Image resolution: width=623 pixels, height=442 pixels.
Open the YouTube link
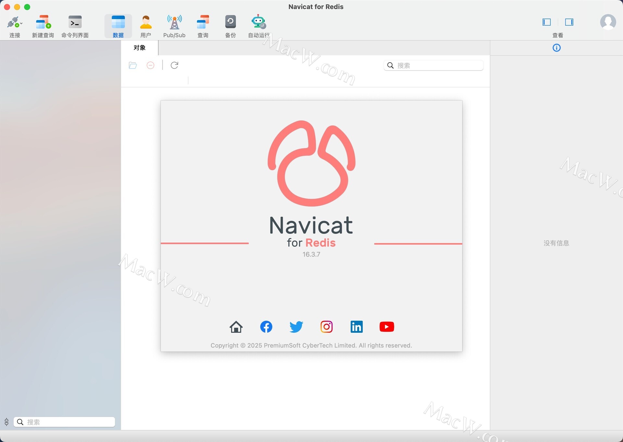(x=387, y=327)
